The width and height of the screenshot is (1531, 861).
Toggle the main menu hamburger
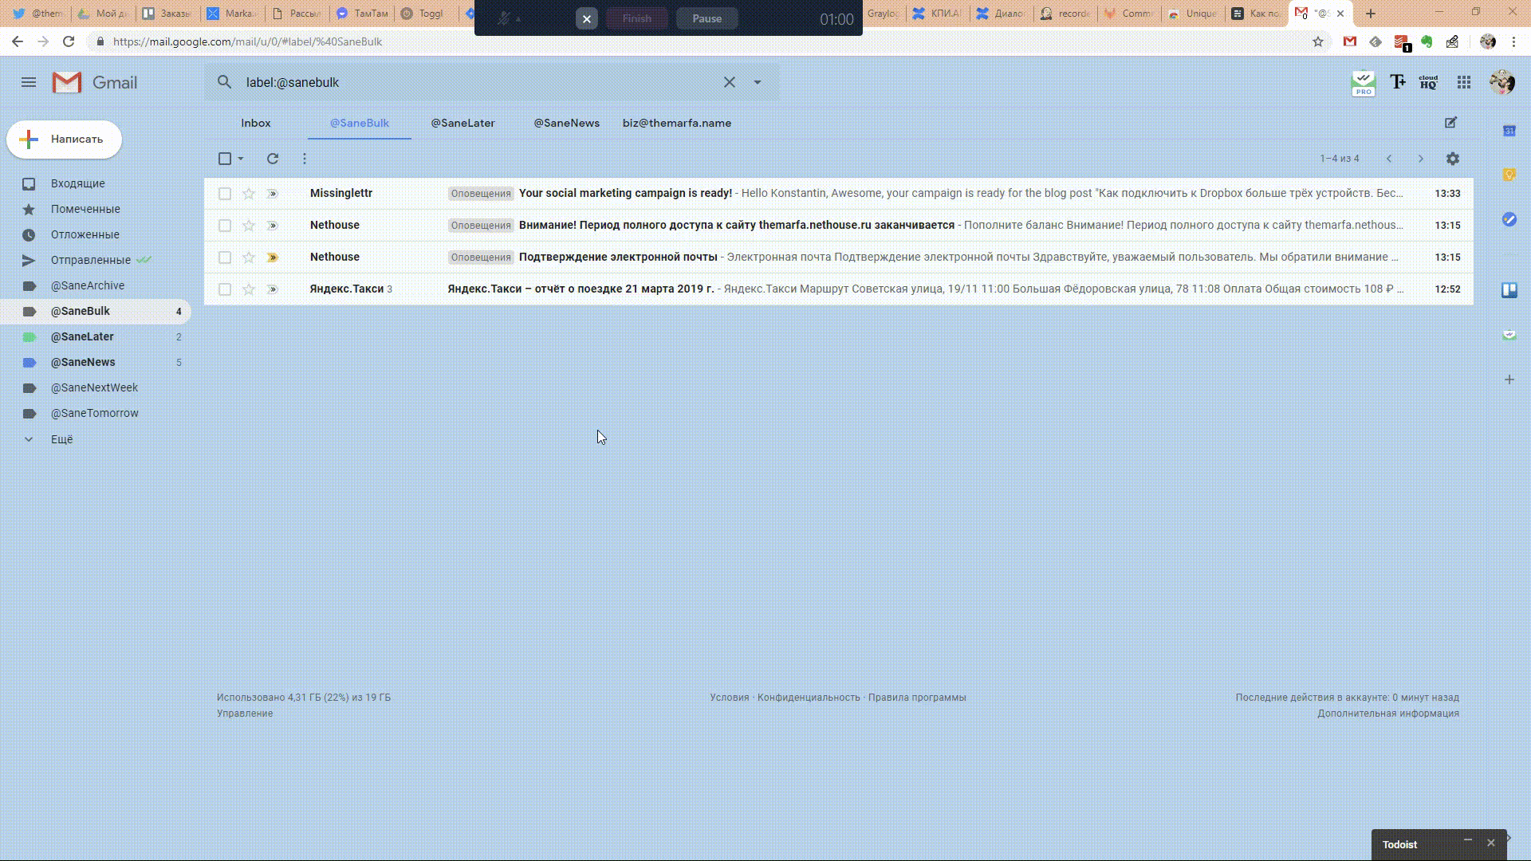click(29, 82)
